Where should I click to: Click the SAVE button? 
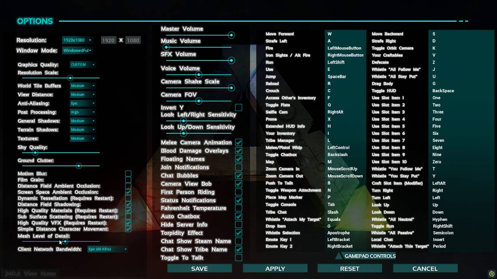[x=200, y=269]
